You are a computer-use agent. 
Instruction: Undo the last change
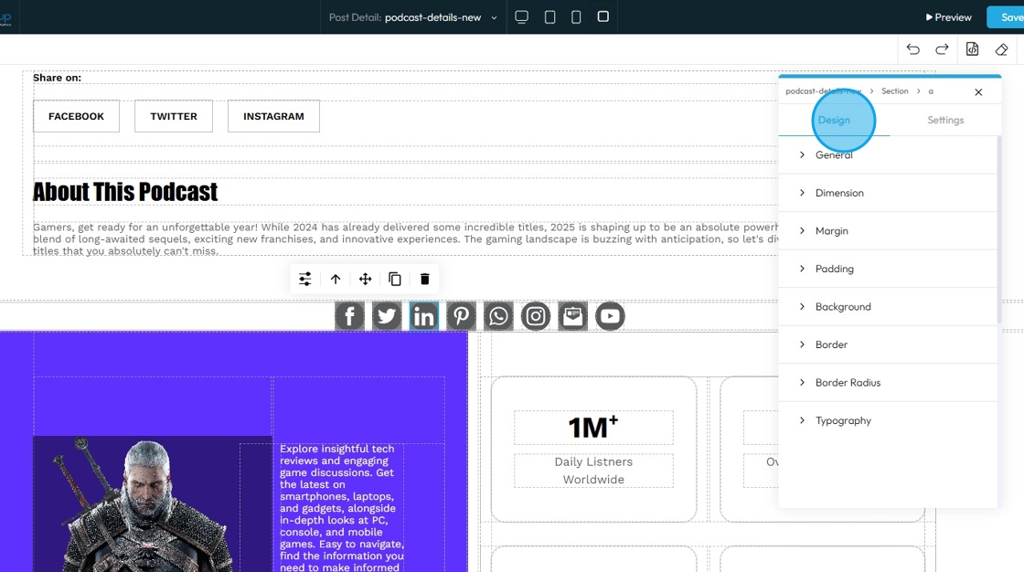(x=913, y=49)
